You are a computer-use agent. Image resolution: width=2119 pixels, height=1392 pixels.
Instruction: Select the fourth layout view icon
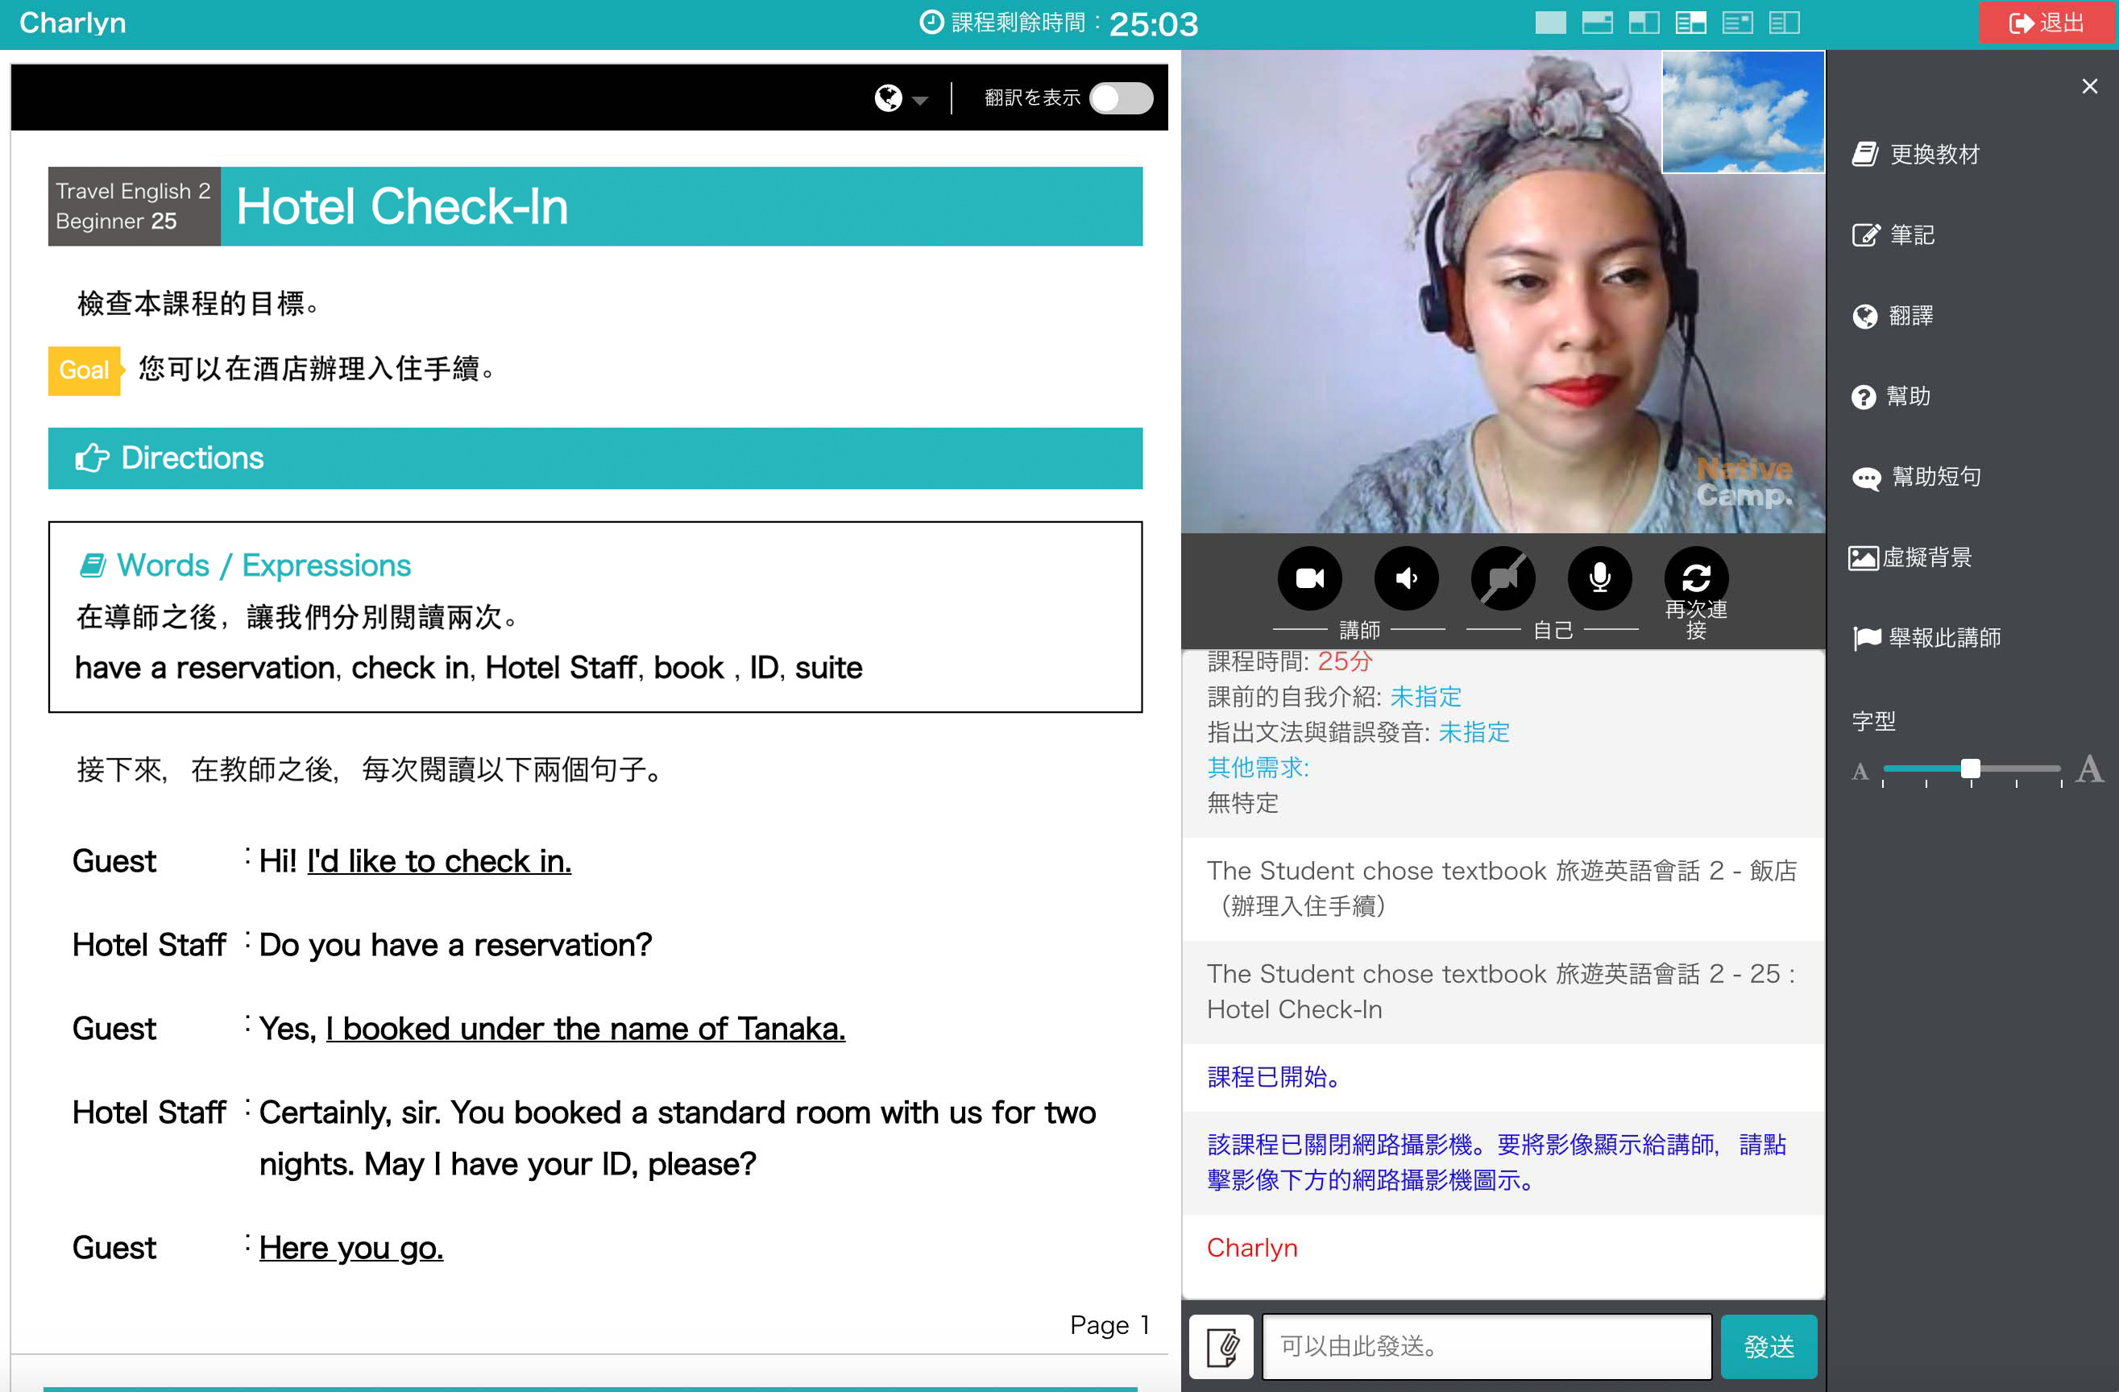[x=1690, y=23]
